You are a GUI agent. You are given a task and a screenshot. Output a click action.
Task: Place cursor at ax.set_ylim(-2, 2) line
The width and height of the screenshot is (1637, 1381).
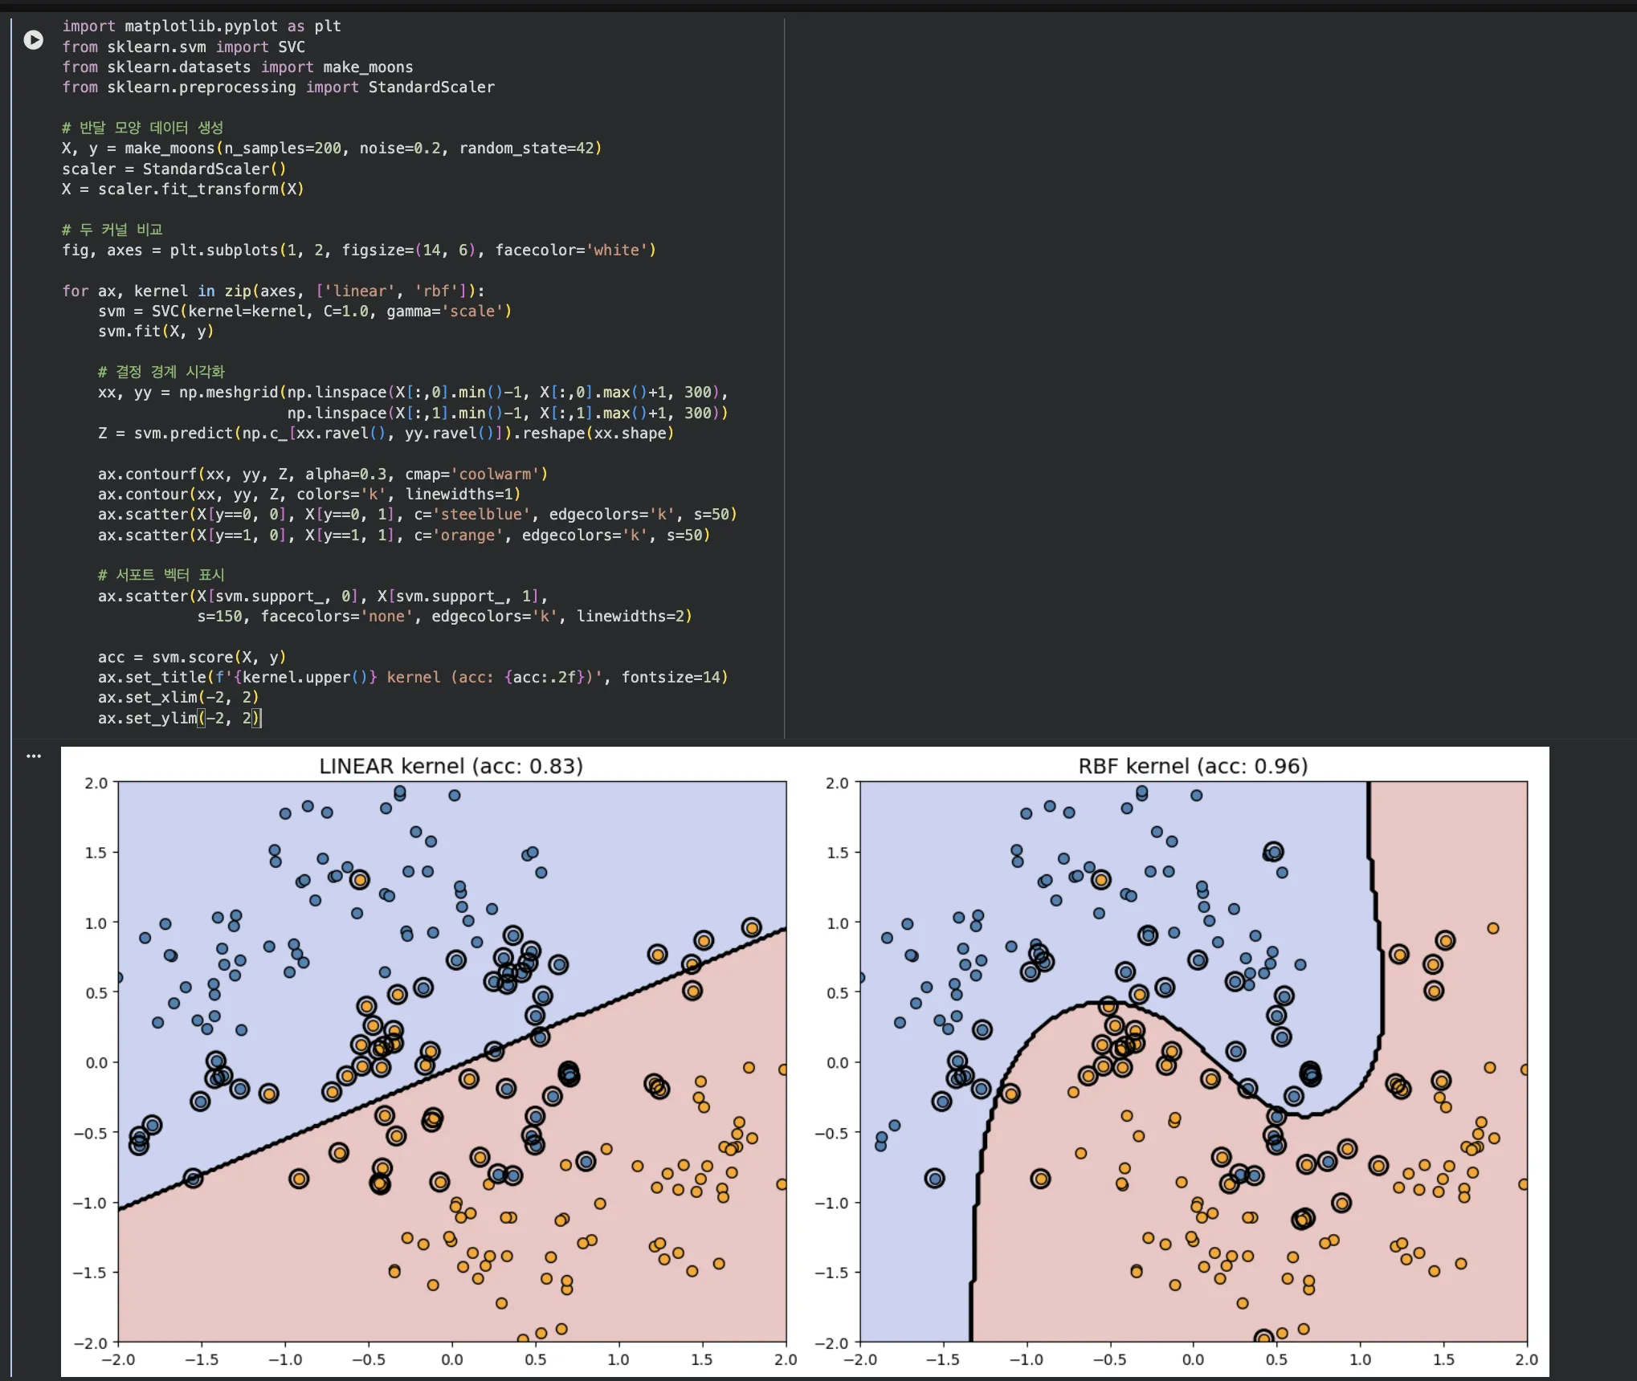pyautogui.click(x=178, y=719)
